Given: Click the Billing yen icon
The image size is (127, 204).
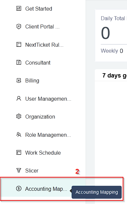Looking at the screenshot, I should pos(19,80).
